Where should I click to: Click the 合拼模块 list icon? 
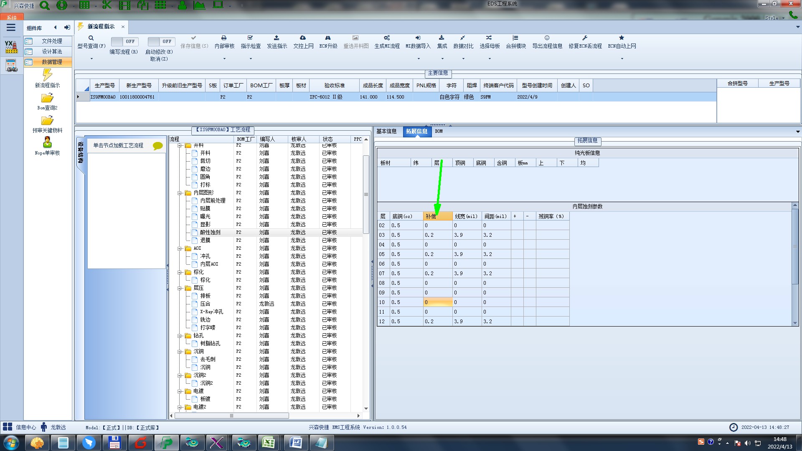pos(515,38)
